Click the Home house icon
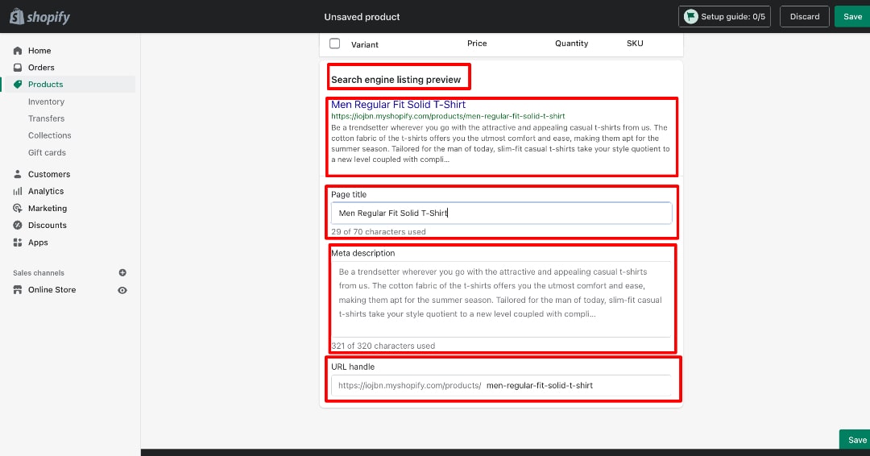This screenshot has width=870, height=456. point(18,51)
